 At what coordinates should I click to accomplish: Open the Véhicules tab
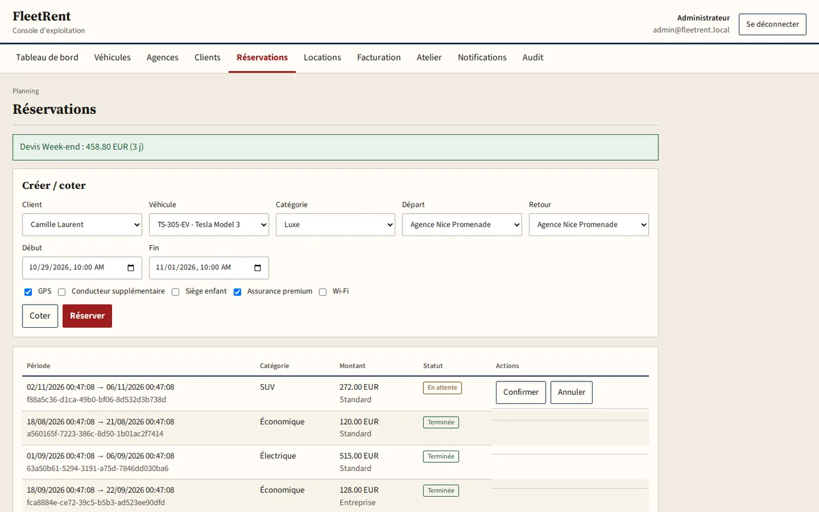tap(113, 58)
